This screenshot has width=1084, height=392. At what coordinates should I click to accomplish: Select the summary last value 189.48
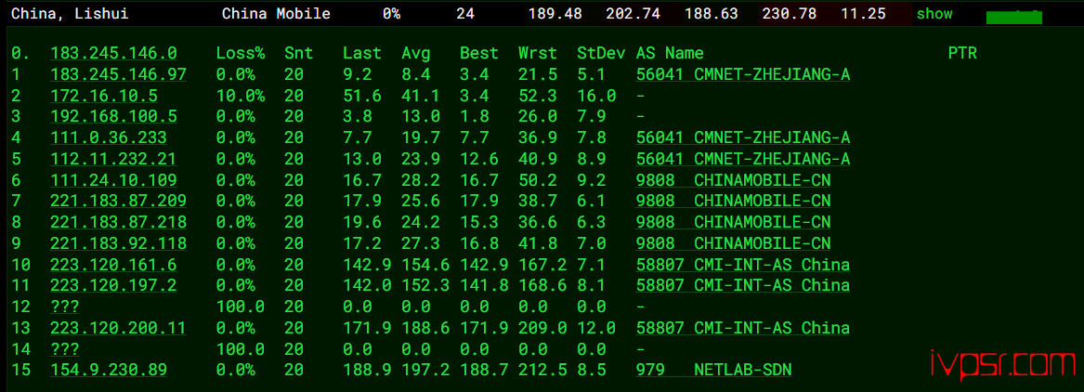click(x=555, y=14)
